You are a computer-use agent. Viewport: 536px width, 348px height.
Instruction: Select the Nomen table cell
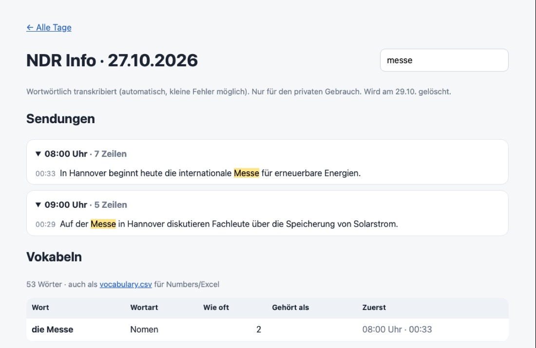click(144, 330)
